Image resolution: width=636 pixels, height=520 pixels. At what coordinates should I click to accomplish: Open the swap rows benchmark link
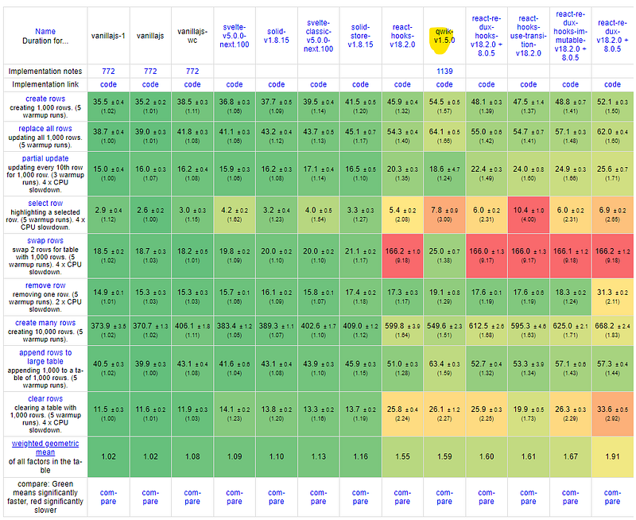45,241
